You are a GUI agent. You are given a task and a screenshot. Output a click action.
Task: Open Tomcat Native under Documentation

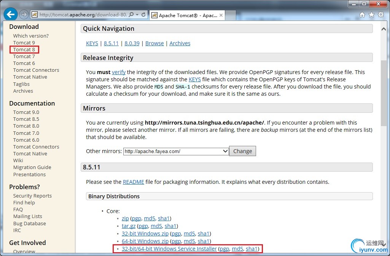pyautogui.click(x=30, y=154)
